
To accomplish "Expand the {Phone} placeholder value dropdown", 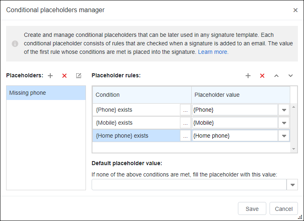I will (284, 110).
